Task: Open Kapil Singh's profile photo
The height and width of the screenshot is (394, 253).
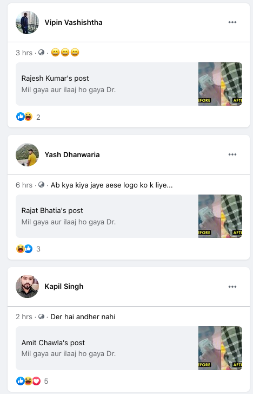Action: pos(28,287)
